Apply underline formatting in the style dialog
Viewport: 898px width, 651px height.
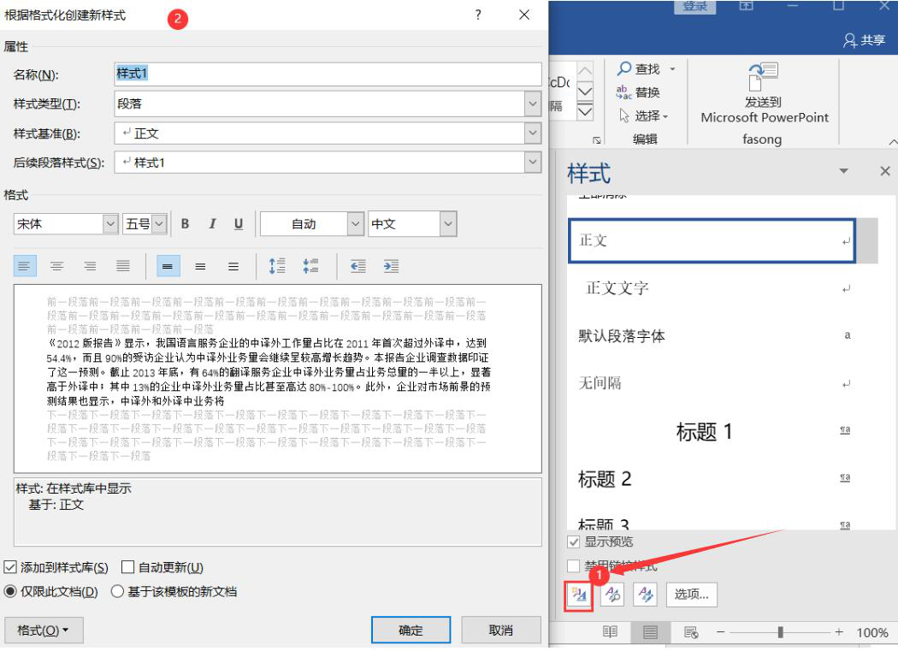(239, 223)
